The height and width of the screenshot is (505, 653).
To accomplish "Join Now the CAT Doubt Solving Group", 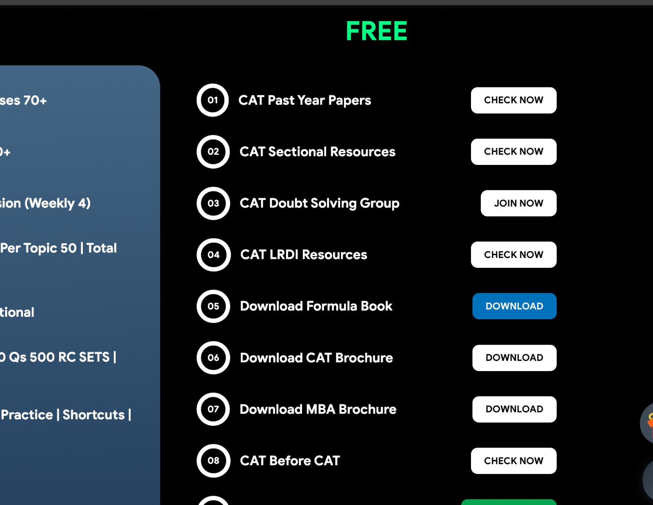I will coord(518,203).
